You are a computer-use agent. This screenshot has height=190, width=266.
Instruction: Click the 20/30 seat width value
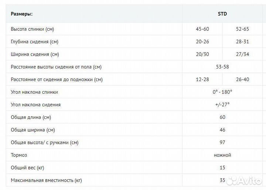202,54
